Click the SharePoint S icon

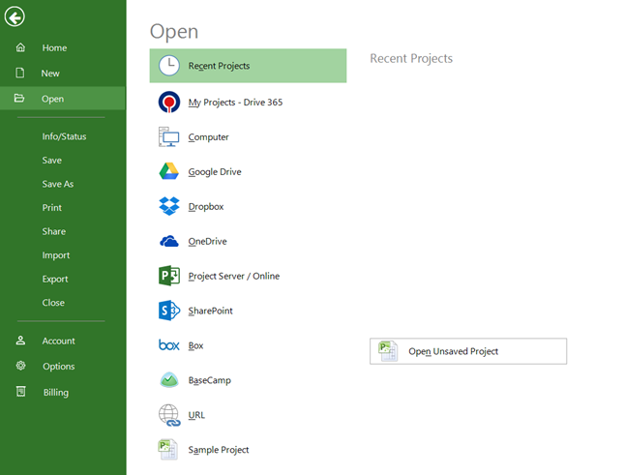(169, 311)
